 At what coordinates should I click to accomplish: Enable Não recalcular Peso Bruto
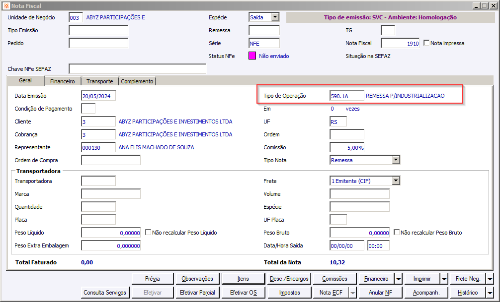(x=396, y=232)
